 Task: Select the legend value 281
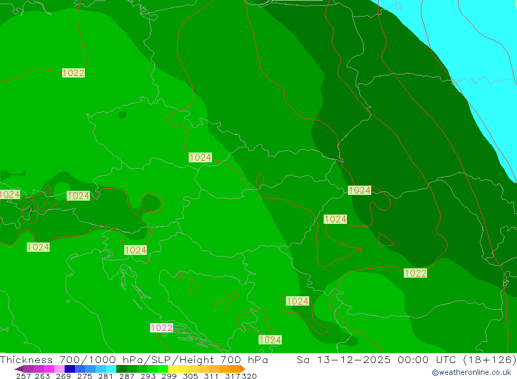click(105, 376)
